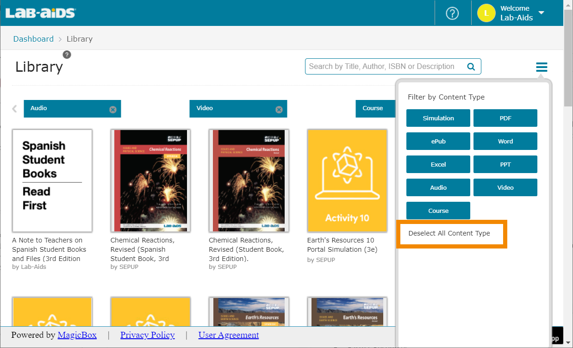Open the Privacy Policy link
The height and width of the screenshot is (348, 573).
(147, 335)
